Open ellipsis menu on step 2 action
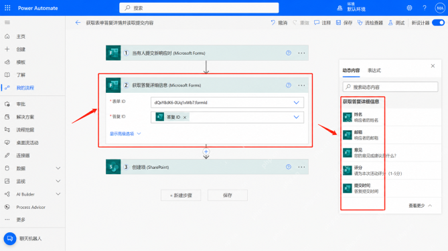This screenshot has height=251, width=448. 301,85
